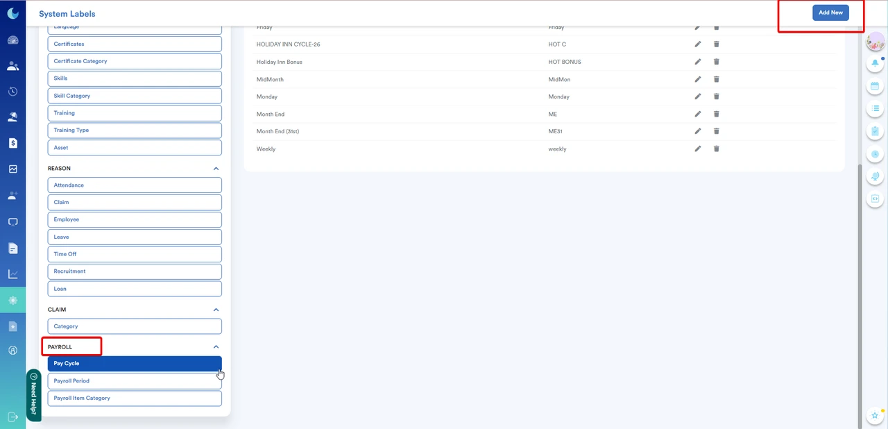Edit the HOLIDAY INN CYCLE-26 row

698,44
